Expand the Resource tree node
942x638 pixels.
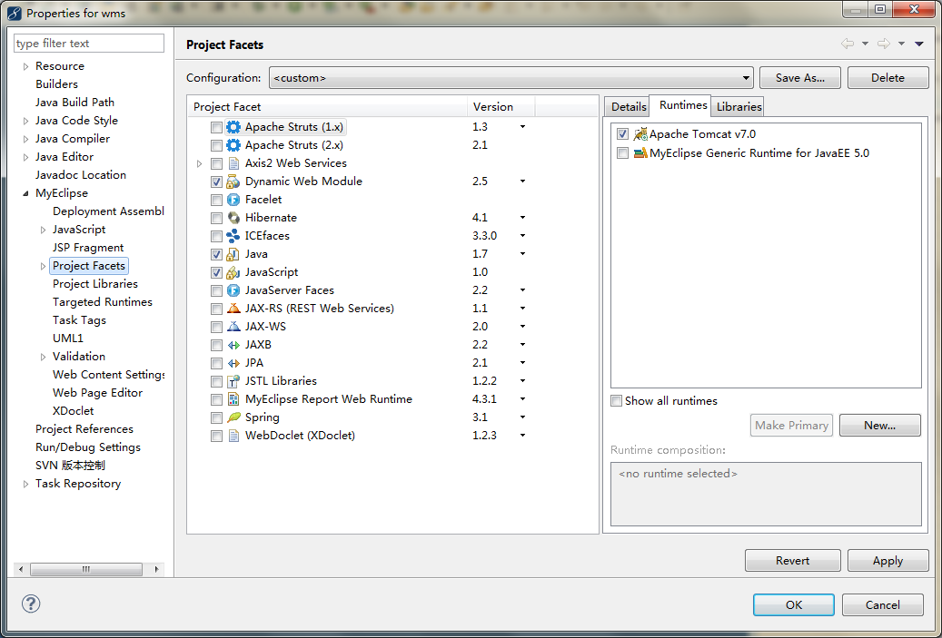pos(25,66)
